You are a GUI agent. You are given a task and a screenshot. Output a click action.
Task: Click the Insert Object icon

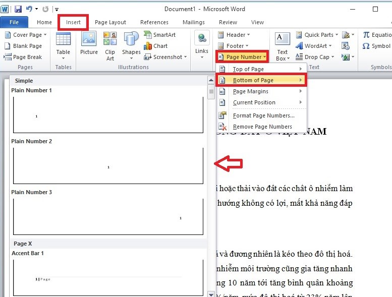point(348,57)
